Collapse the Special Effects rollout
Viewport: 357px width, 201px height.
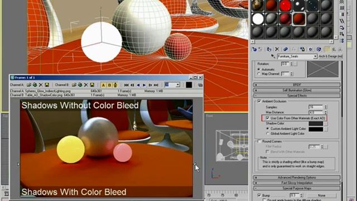click(297, 95)
